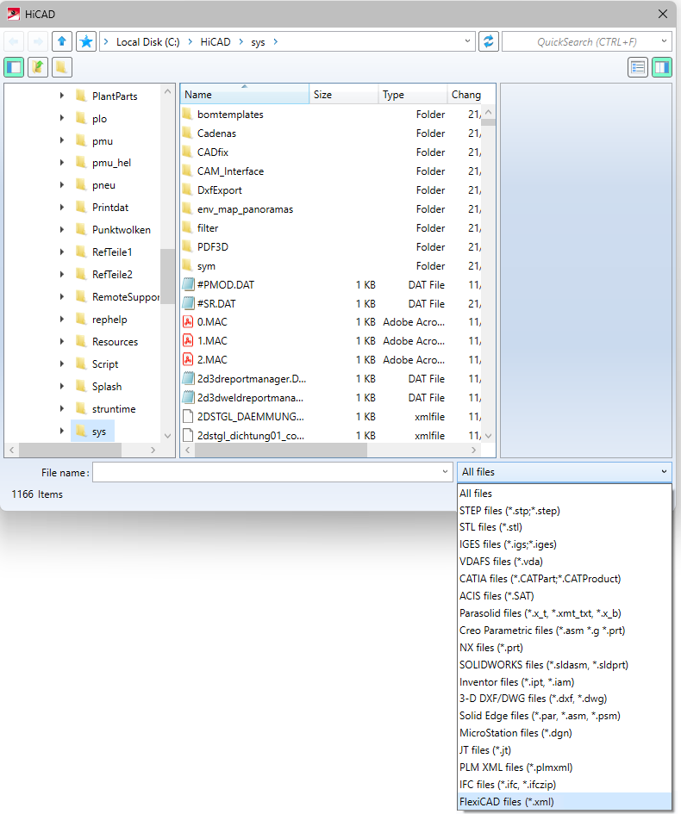Expand the Printdat tree node
The height and width of the screenshot is (814, 681).
(x=62, y=207)
